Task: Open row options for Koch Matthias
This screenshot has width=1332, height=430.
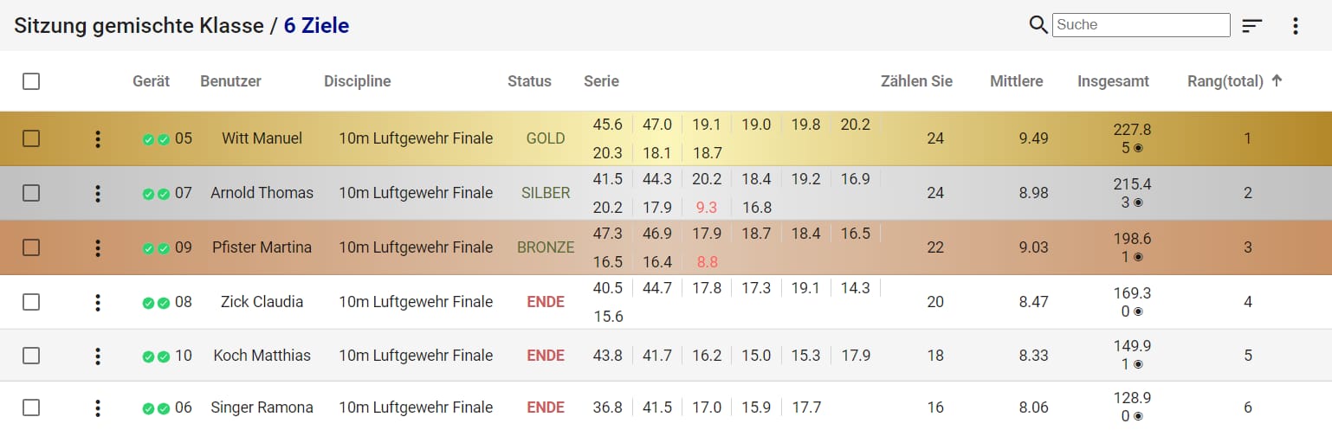Action: coord(98,356)
